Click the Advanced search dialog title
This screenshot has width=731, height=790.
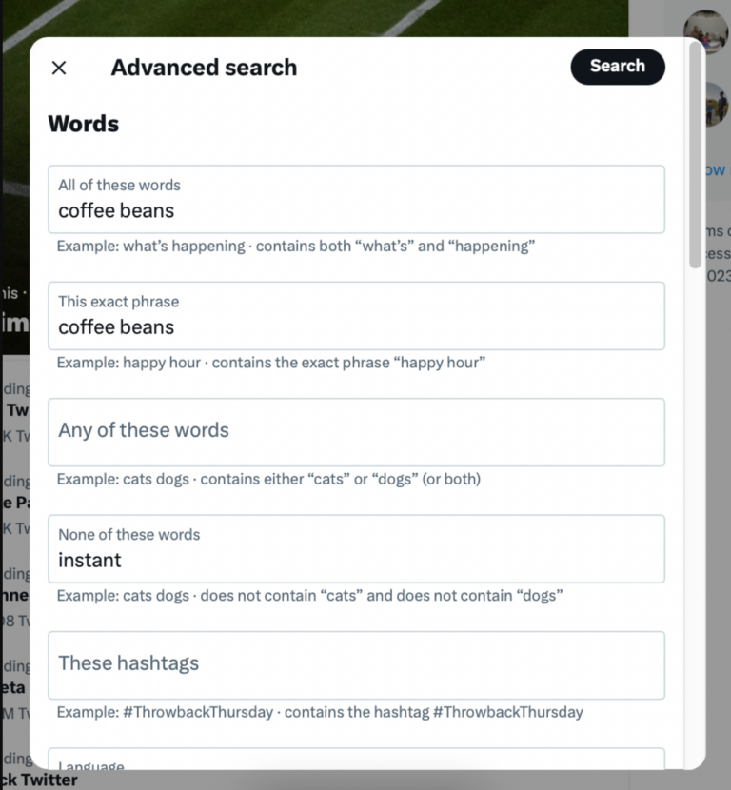203,68
